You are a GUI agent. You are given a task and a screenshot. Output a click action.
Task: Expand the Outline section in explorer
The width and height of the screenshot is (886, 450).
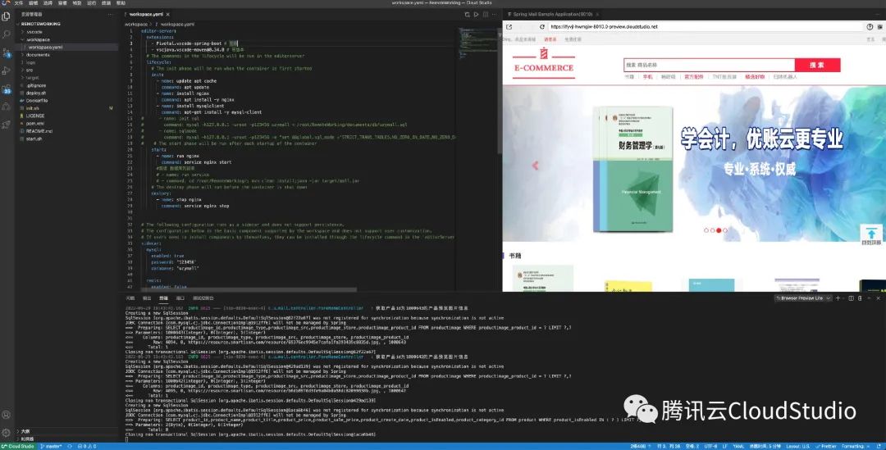pos(25,431)
